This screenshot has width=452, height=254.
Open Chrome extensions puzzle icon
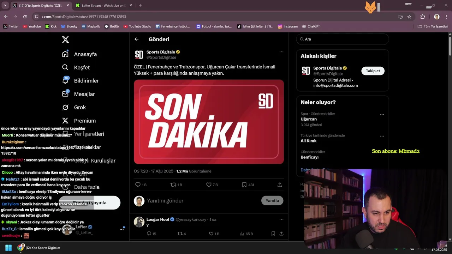coord(423,17)
